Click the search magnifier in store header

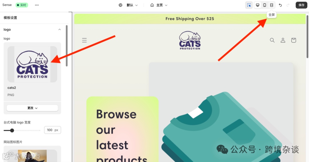click(x=272, y=40)
